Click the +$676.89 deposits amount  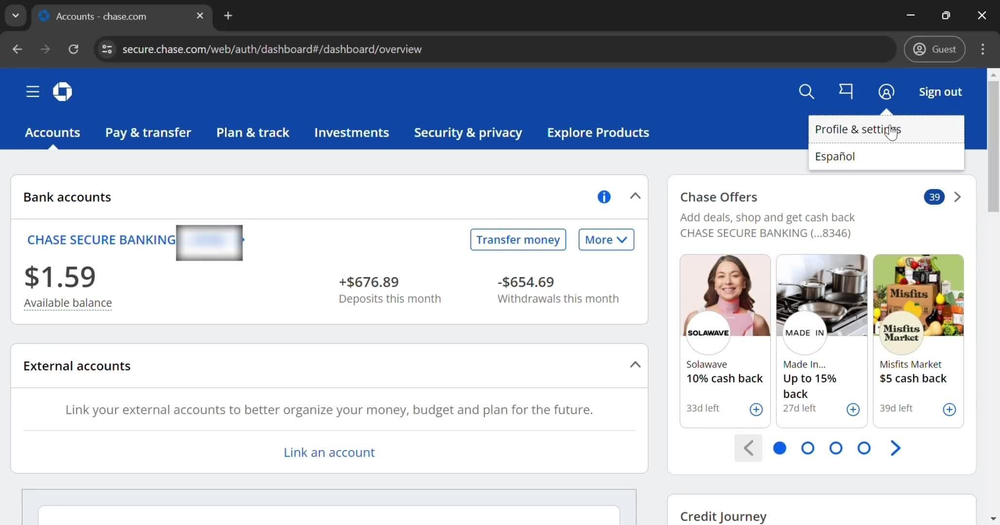(x=368, y=282)
